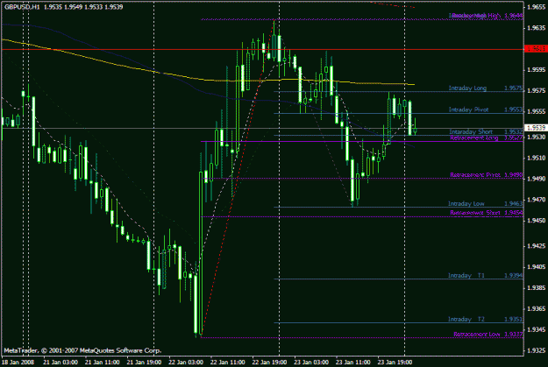Click 1.9470 on the price axis

537,200
